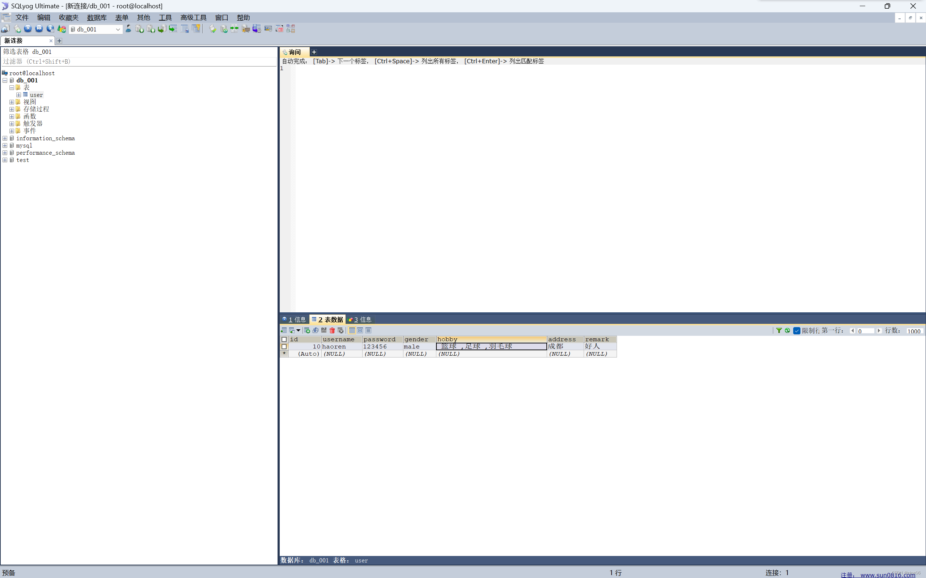The image size is (926, 578).
Task: Click the Schema Designer icon in toolbar
Action: [291, 29]
